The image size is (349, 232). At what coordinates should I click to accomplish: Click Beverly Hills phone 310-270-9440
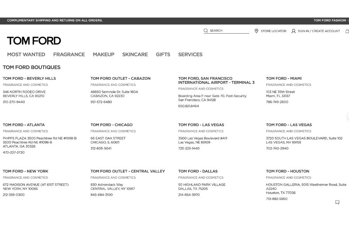point(14,102)
